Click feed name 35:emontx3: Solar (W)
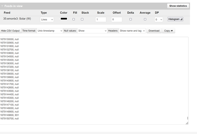 (x=17, y=19)
